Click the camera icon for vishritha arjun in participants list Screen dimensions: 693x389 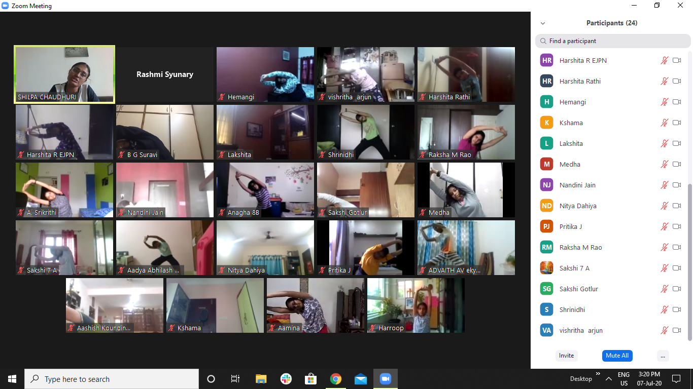point(677,330)
